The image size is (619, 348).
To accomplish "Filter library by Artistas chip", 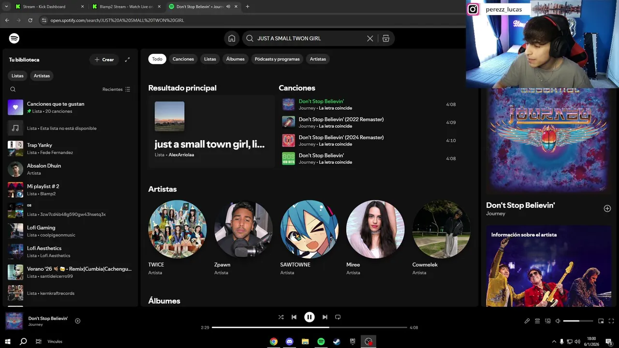I will tap(42, 76).
